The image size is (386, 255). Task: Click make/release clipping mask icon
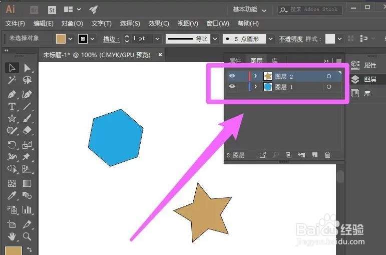288,155
